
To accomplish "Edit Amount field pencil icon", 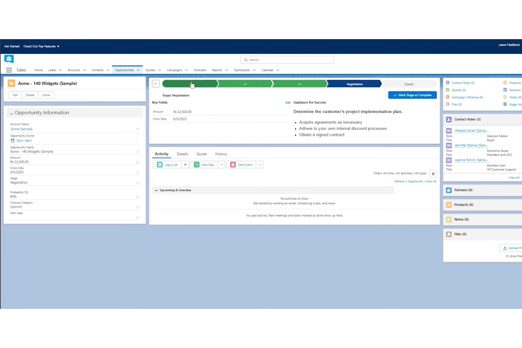I will 138,162.
